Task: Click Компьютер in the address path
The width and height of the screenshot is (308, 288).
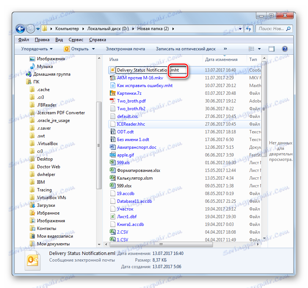Action: tap(67, 29)
